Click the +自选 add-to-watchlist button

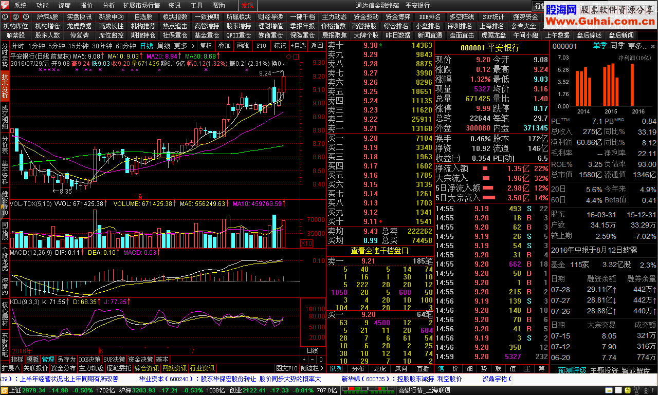pyautogui.click(x=298, y=46)
